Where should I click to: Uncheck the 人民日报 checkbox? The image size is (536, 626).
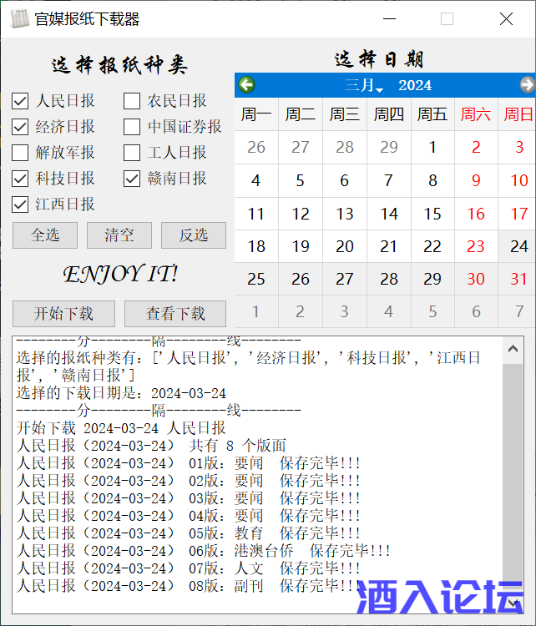[20, 102]
